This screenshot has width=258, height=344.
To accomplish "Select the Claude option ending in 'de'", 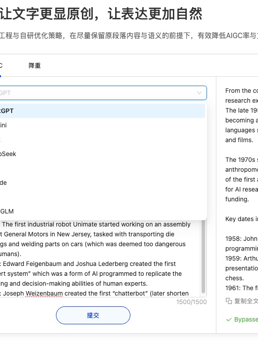I will 102,183.
